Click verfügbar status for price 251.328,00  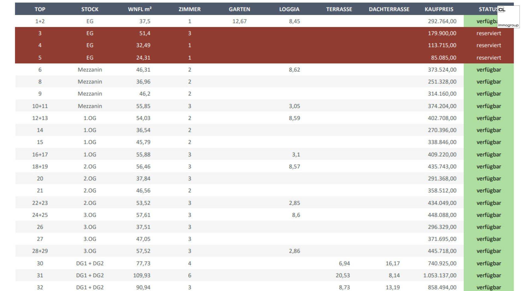point(489,82)
